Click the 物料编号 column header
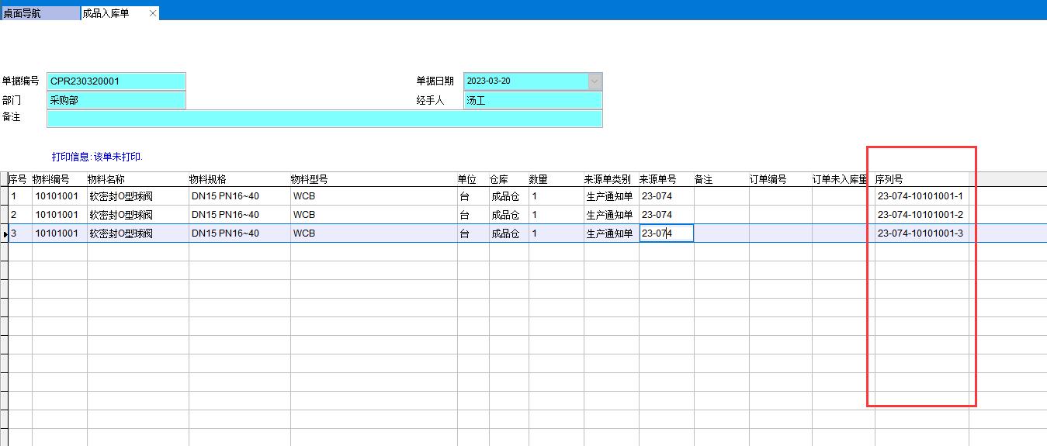This screenshot has height=446, width=1047. 59,179
